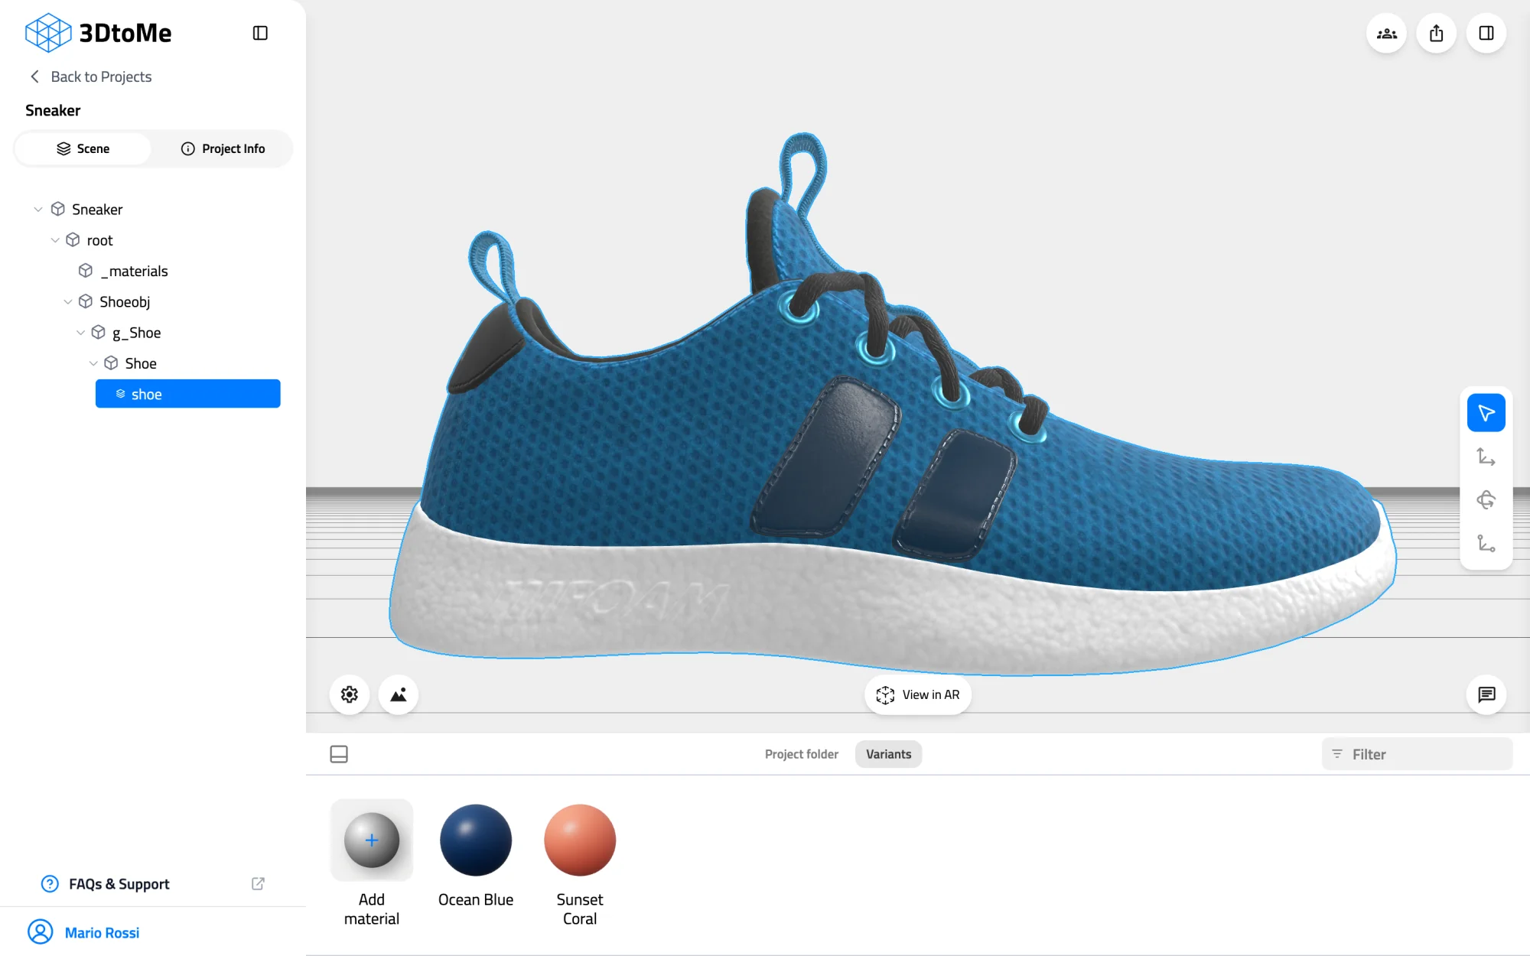Apply the Sunset Coral material swatch
The width and height of the screenshot is (1530, 956).
[x=580, y=840]
